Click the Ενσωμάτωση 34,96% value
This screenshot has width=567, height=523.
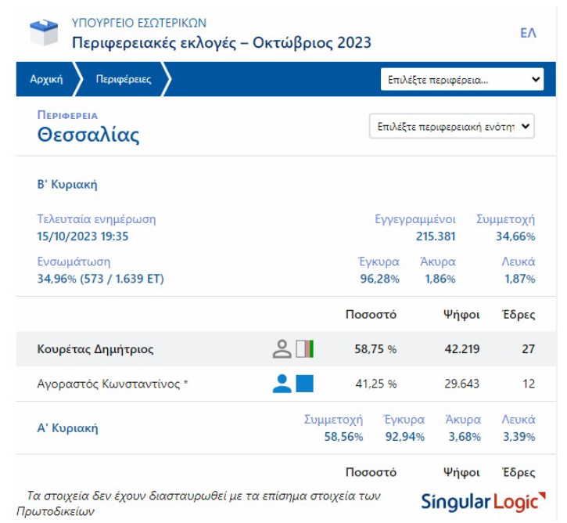(101, 279)
